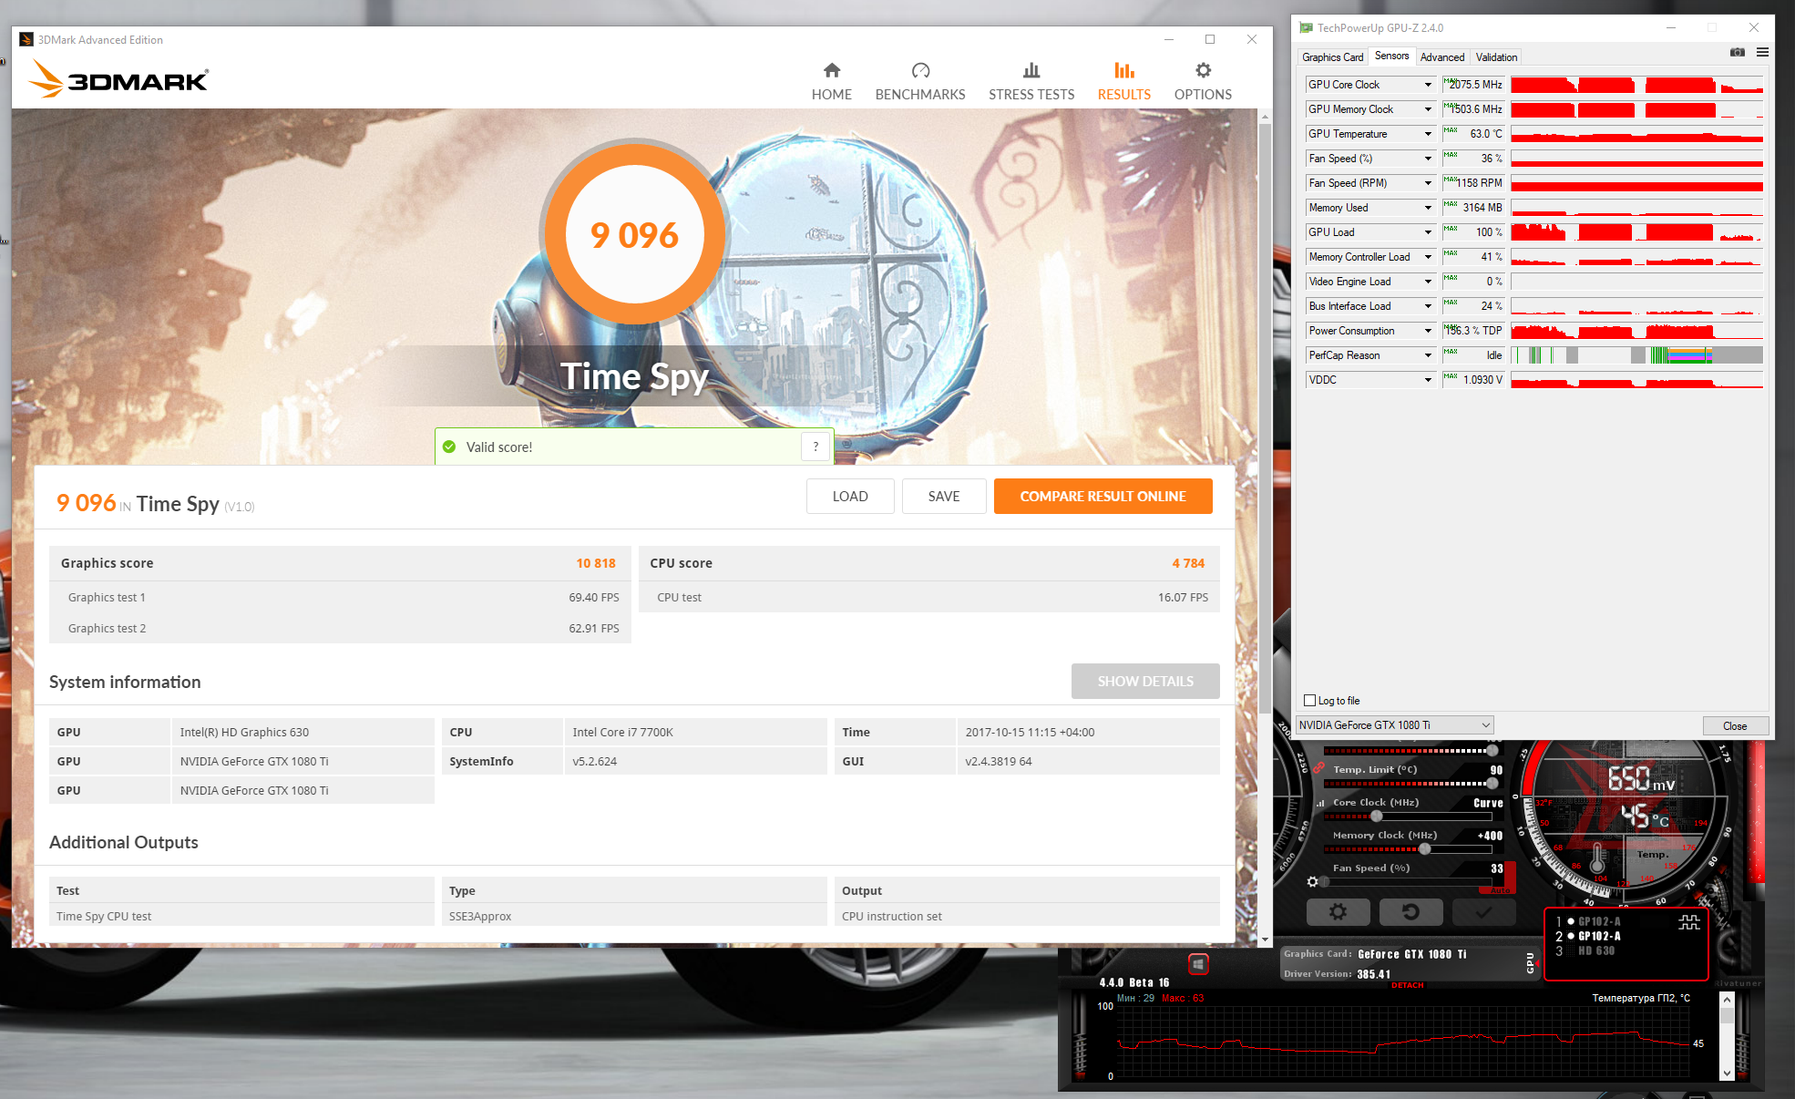Select GPU 1 GP102-A in Afterburner

pyautogui.click(x=1598, y=921)
